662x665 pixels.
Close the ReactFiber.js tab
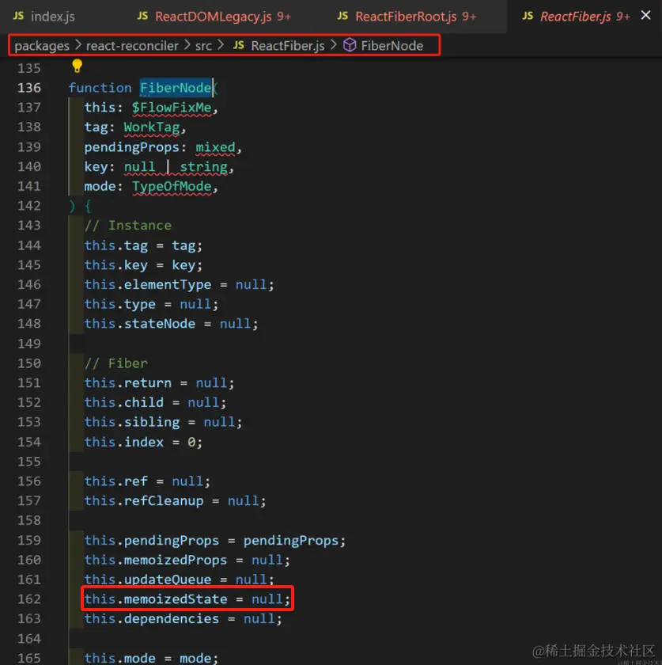645,15
